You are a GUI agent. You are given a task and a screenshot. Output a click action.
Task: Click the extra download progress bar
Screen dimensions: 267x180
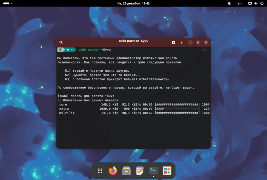[177, 109]
